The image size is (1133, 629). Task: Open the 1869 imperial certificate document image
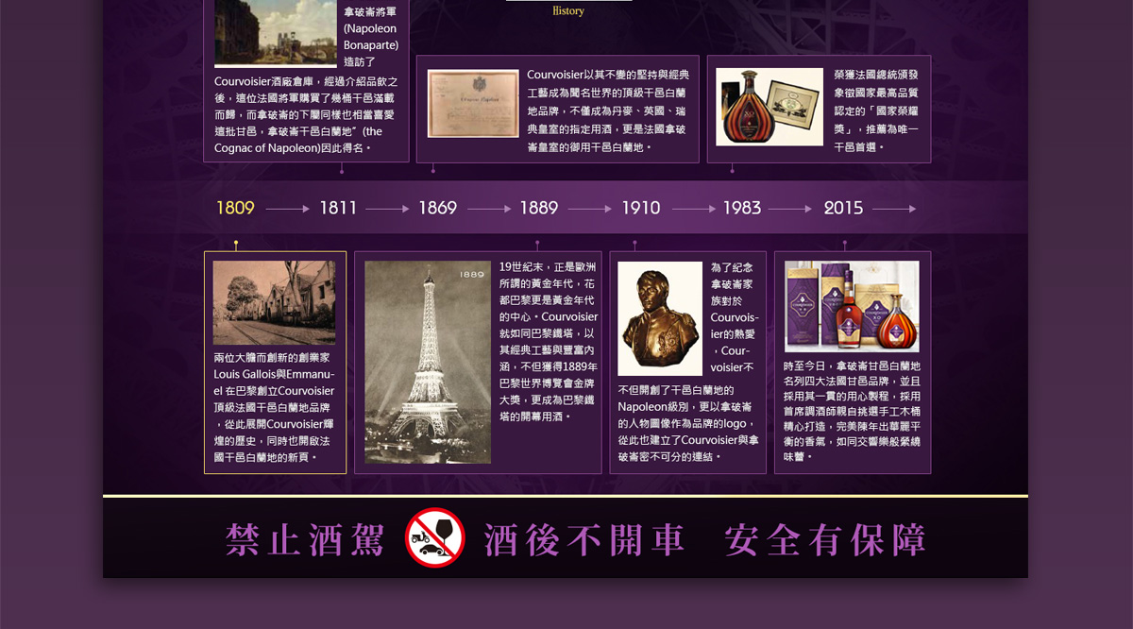473,104
